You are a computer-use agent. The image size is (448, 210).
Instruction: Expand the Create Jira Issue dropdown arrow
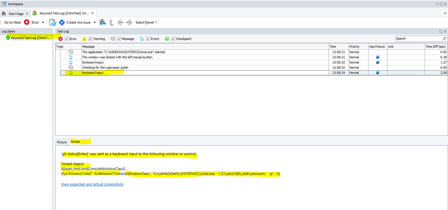click(95, 22)
